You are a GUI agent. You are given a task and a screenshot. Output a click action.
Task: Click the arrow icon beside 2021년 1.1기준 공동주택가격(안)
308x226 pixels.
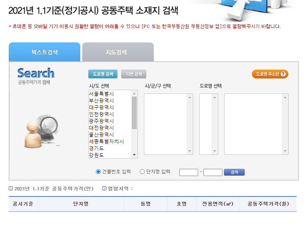[11, 189]
